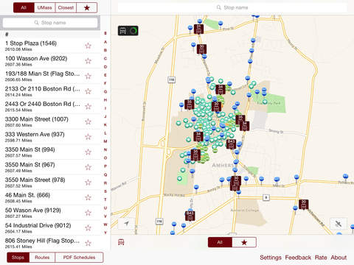Open Settings
This screenshot has width=354, height=265.
[x=271, y=258]
